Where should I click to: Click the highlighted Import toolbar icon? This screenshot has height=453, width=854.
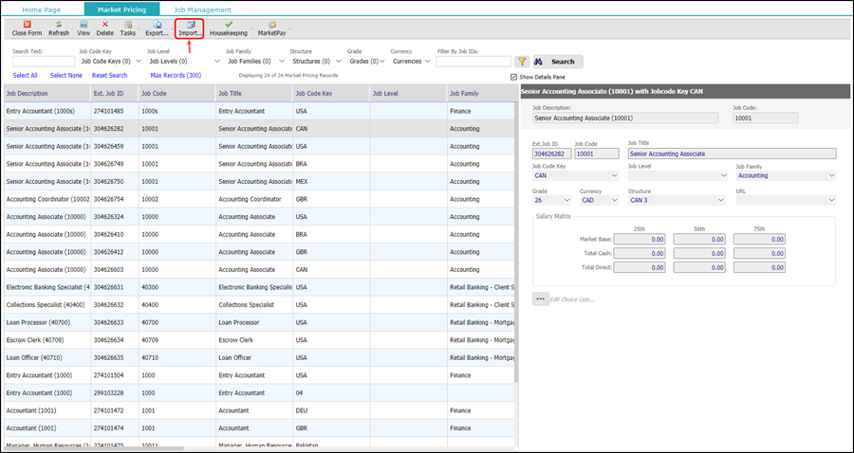(x=190, y=28)
